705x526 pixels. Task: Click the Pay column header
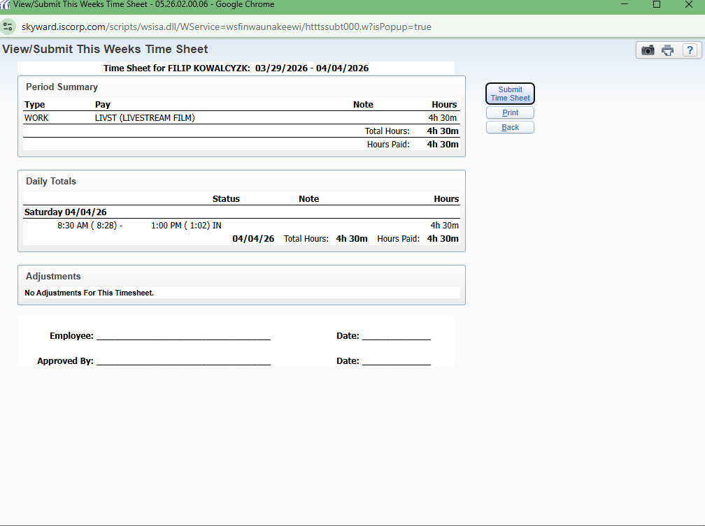coord(103,104)
